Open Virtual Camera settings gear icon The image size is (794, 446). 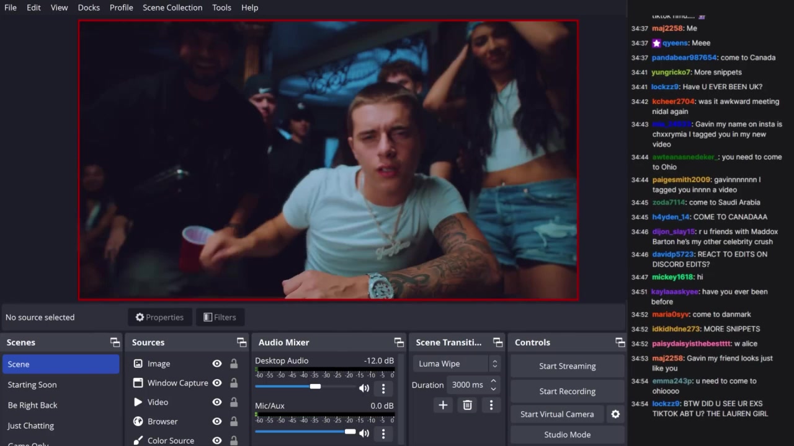click(615, 414)
